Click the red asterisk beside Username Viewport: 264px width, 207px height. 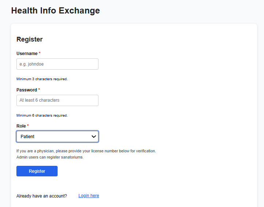(40, 54)
